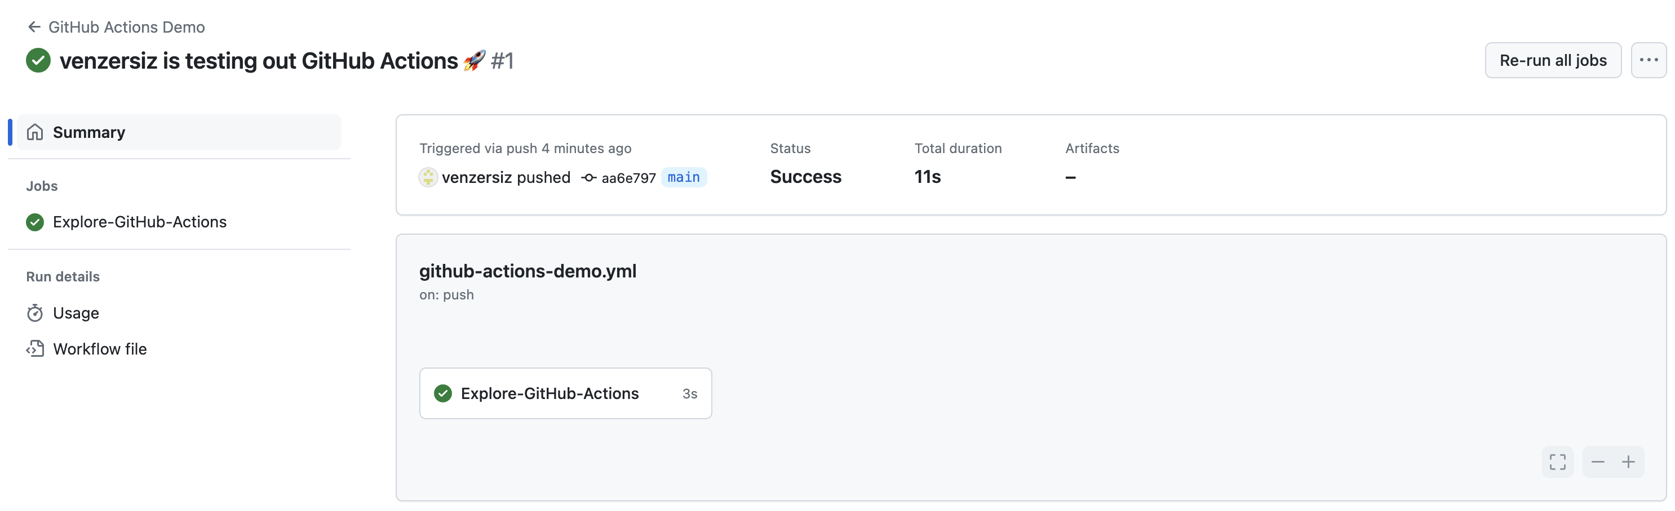The width and height of the screenshot is (1675, 511).
Task: Open the Workflow file page
Action: pos(100,349)
